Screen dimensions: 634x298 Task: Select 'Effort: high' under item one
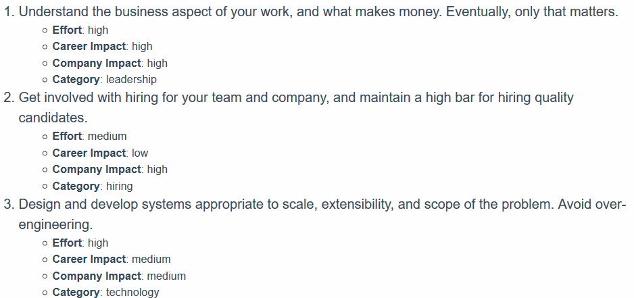coord(80,30)
